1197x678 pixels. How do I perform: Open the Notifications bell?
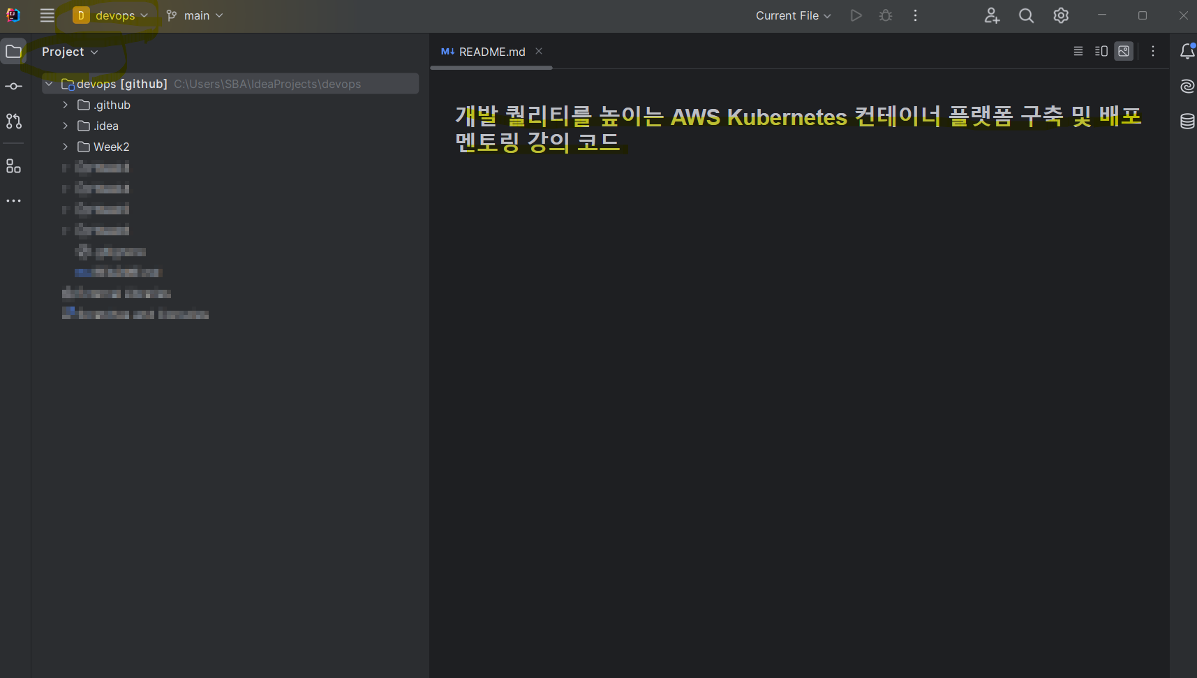[x=1187, y=51]
